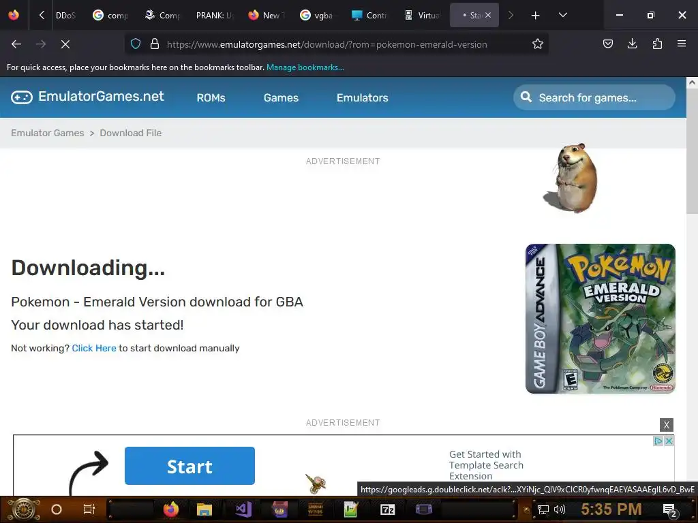Click the address bar URL

327,44
